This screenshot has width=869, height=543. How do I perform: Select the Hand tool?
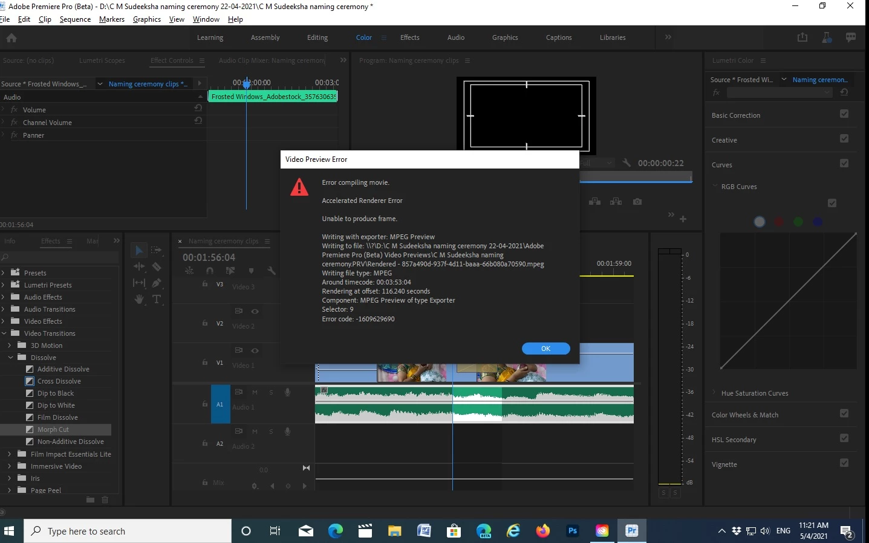(139, 299)
